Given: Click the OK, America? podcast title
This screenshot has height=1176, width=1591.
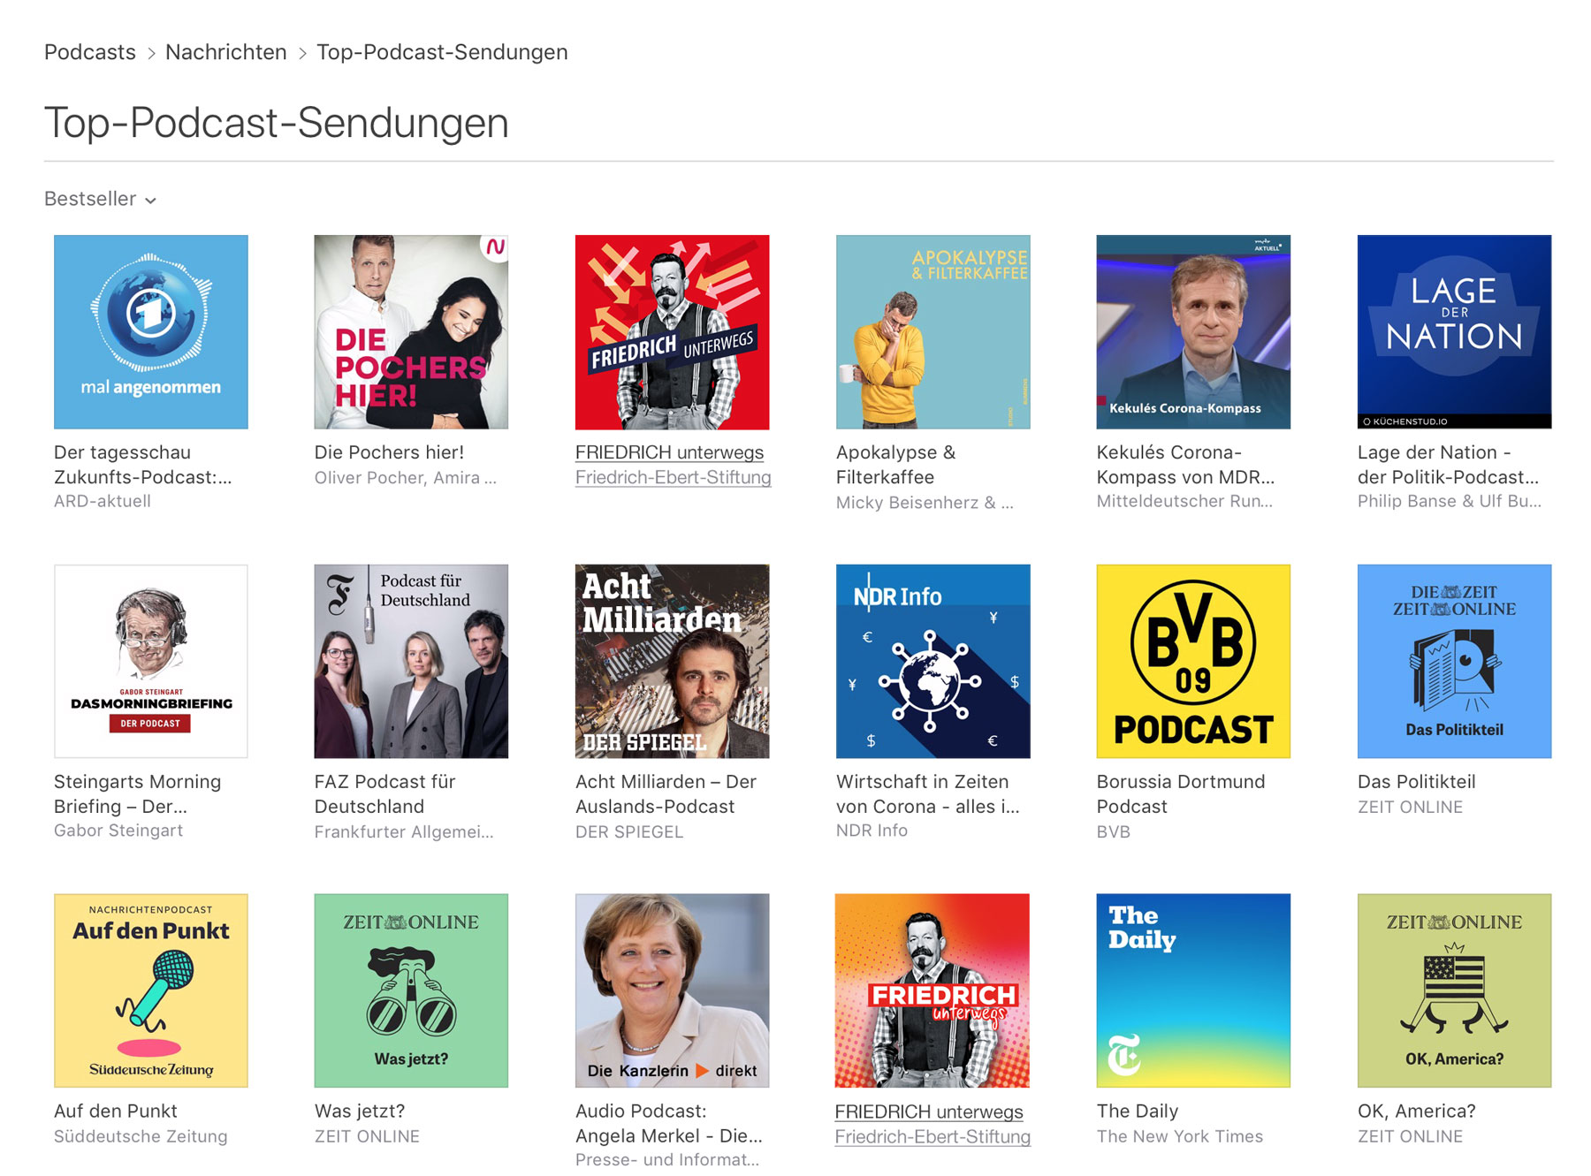Looking at the screenshot, I should 1416,1111.
